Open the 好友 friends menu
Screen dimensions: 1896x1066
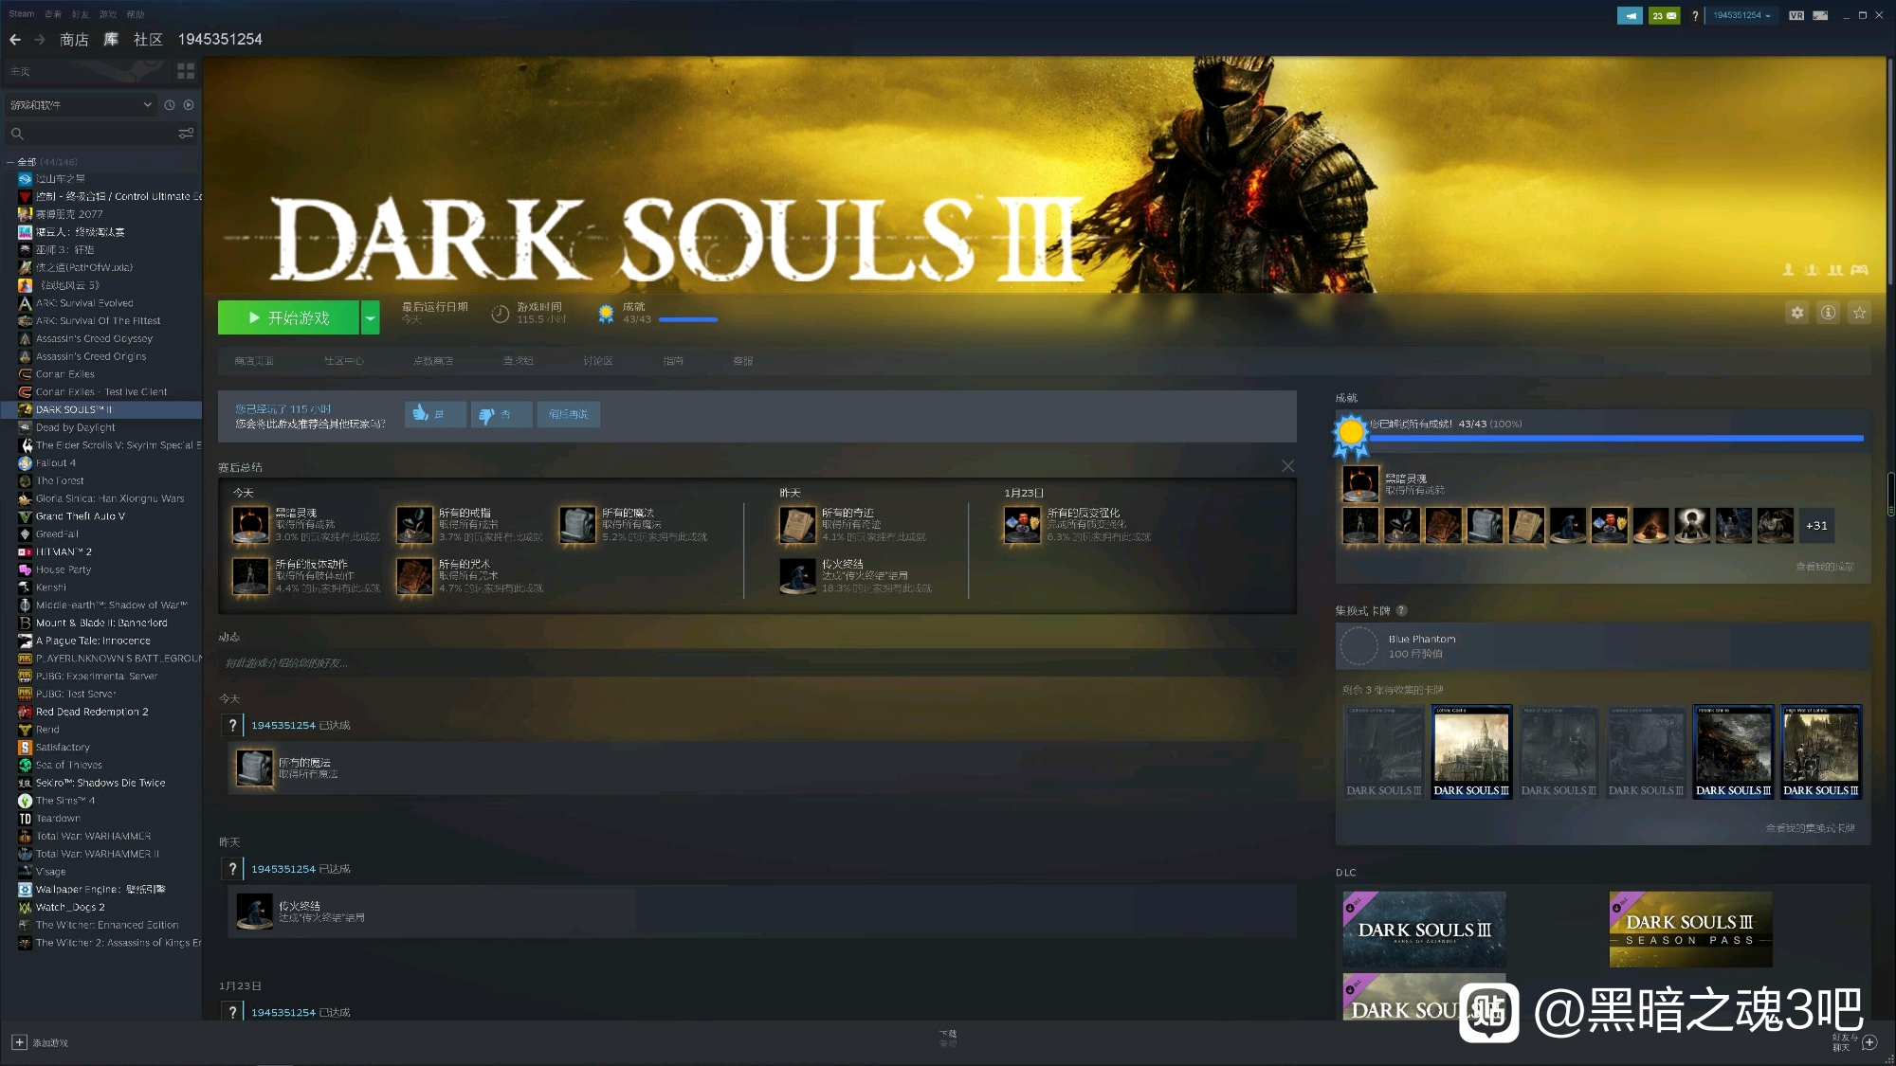click(x=81, y=14)
